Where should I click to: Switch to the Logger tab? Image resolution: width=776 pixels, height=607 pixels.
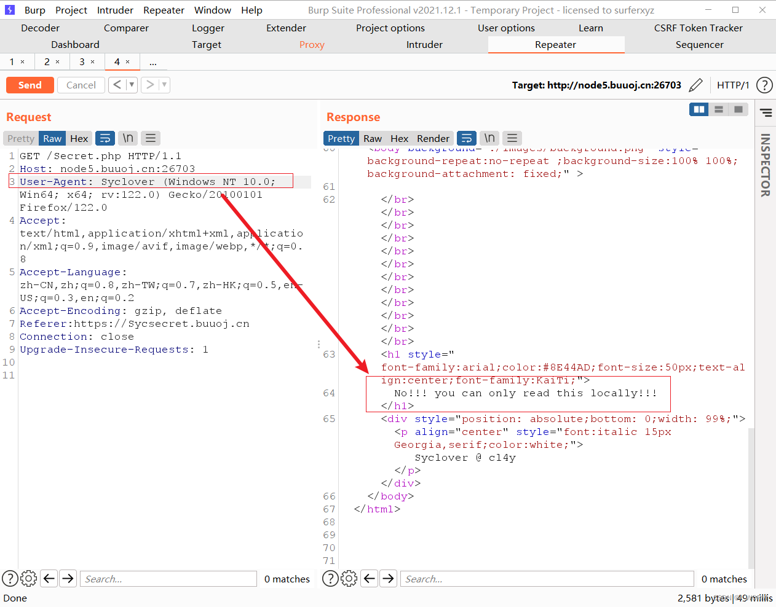click(208, 28)
